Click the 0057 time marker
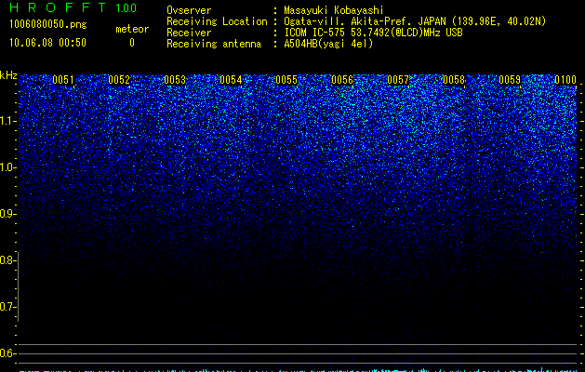The height and width of the screenshot is (372, 585). click(x=398, y=80)
